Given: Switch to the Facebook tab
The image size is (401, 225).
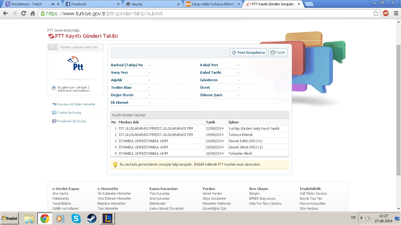Looking at the screenshot, I should [92, 4].
